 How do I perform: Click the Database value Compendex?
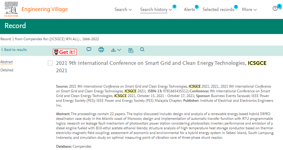[82, 146]
